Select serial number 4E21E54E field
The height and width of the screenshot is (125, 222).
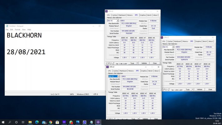[x=130, y=89]
